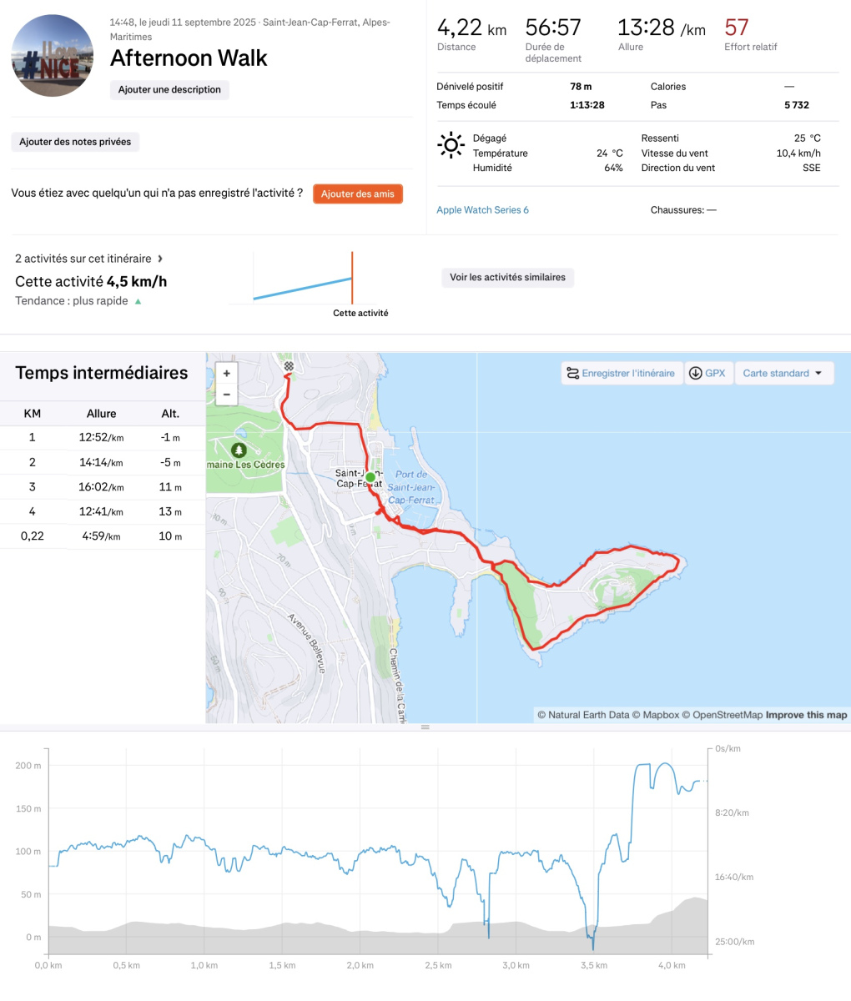Screen dimensions: 851x1001
Task: Zoom out on the map
Action: [x=226, y=395]
